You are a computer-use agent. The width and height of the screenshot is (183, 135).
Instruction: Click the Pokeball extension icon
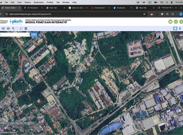(x=151, y=14)
